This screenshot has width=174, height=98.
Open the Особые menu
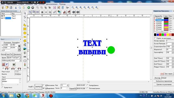click(x=41, y=4)
